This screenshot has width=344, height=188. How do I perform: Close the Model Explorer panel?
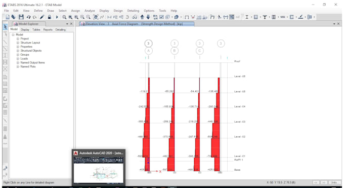tap(71, 24)
